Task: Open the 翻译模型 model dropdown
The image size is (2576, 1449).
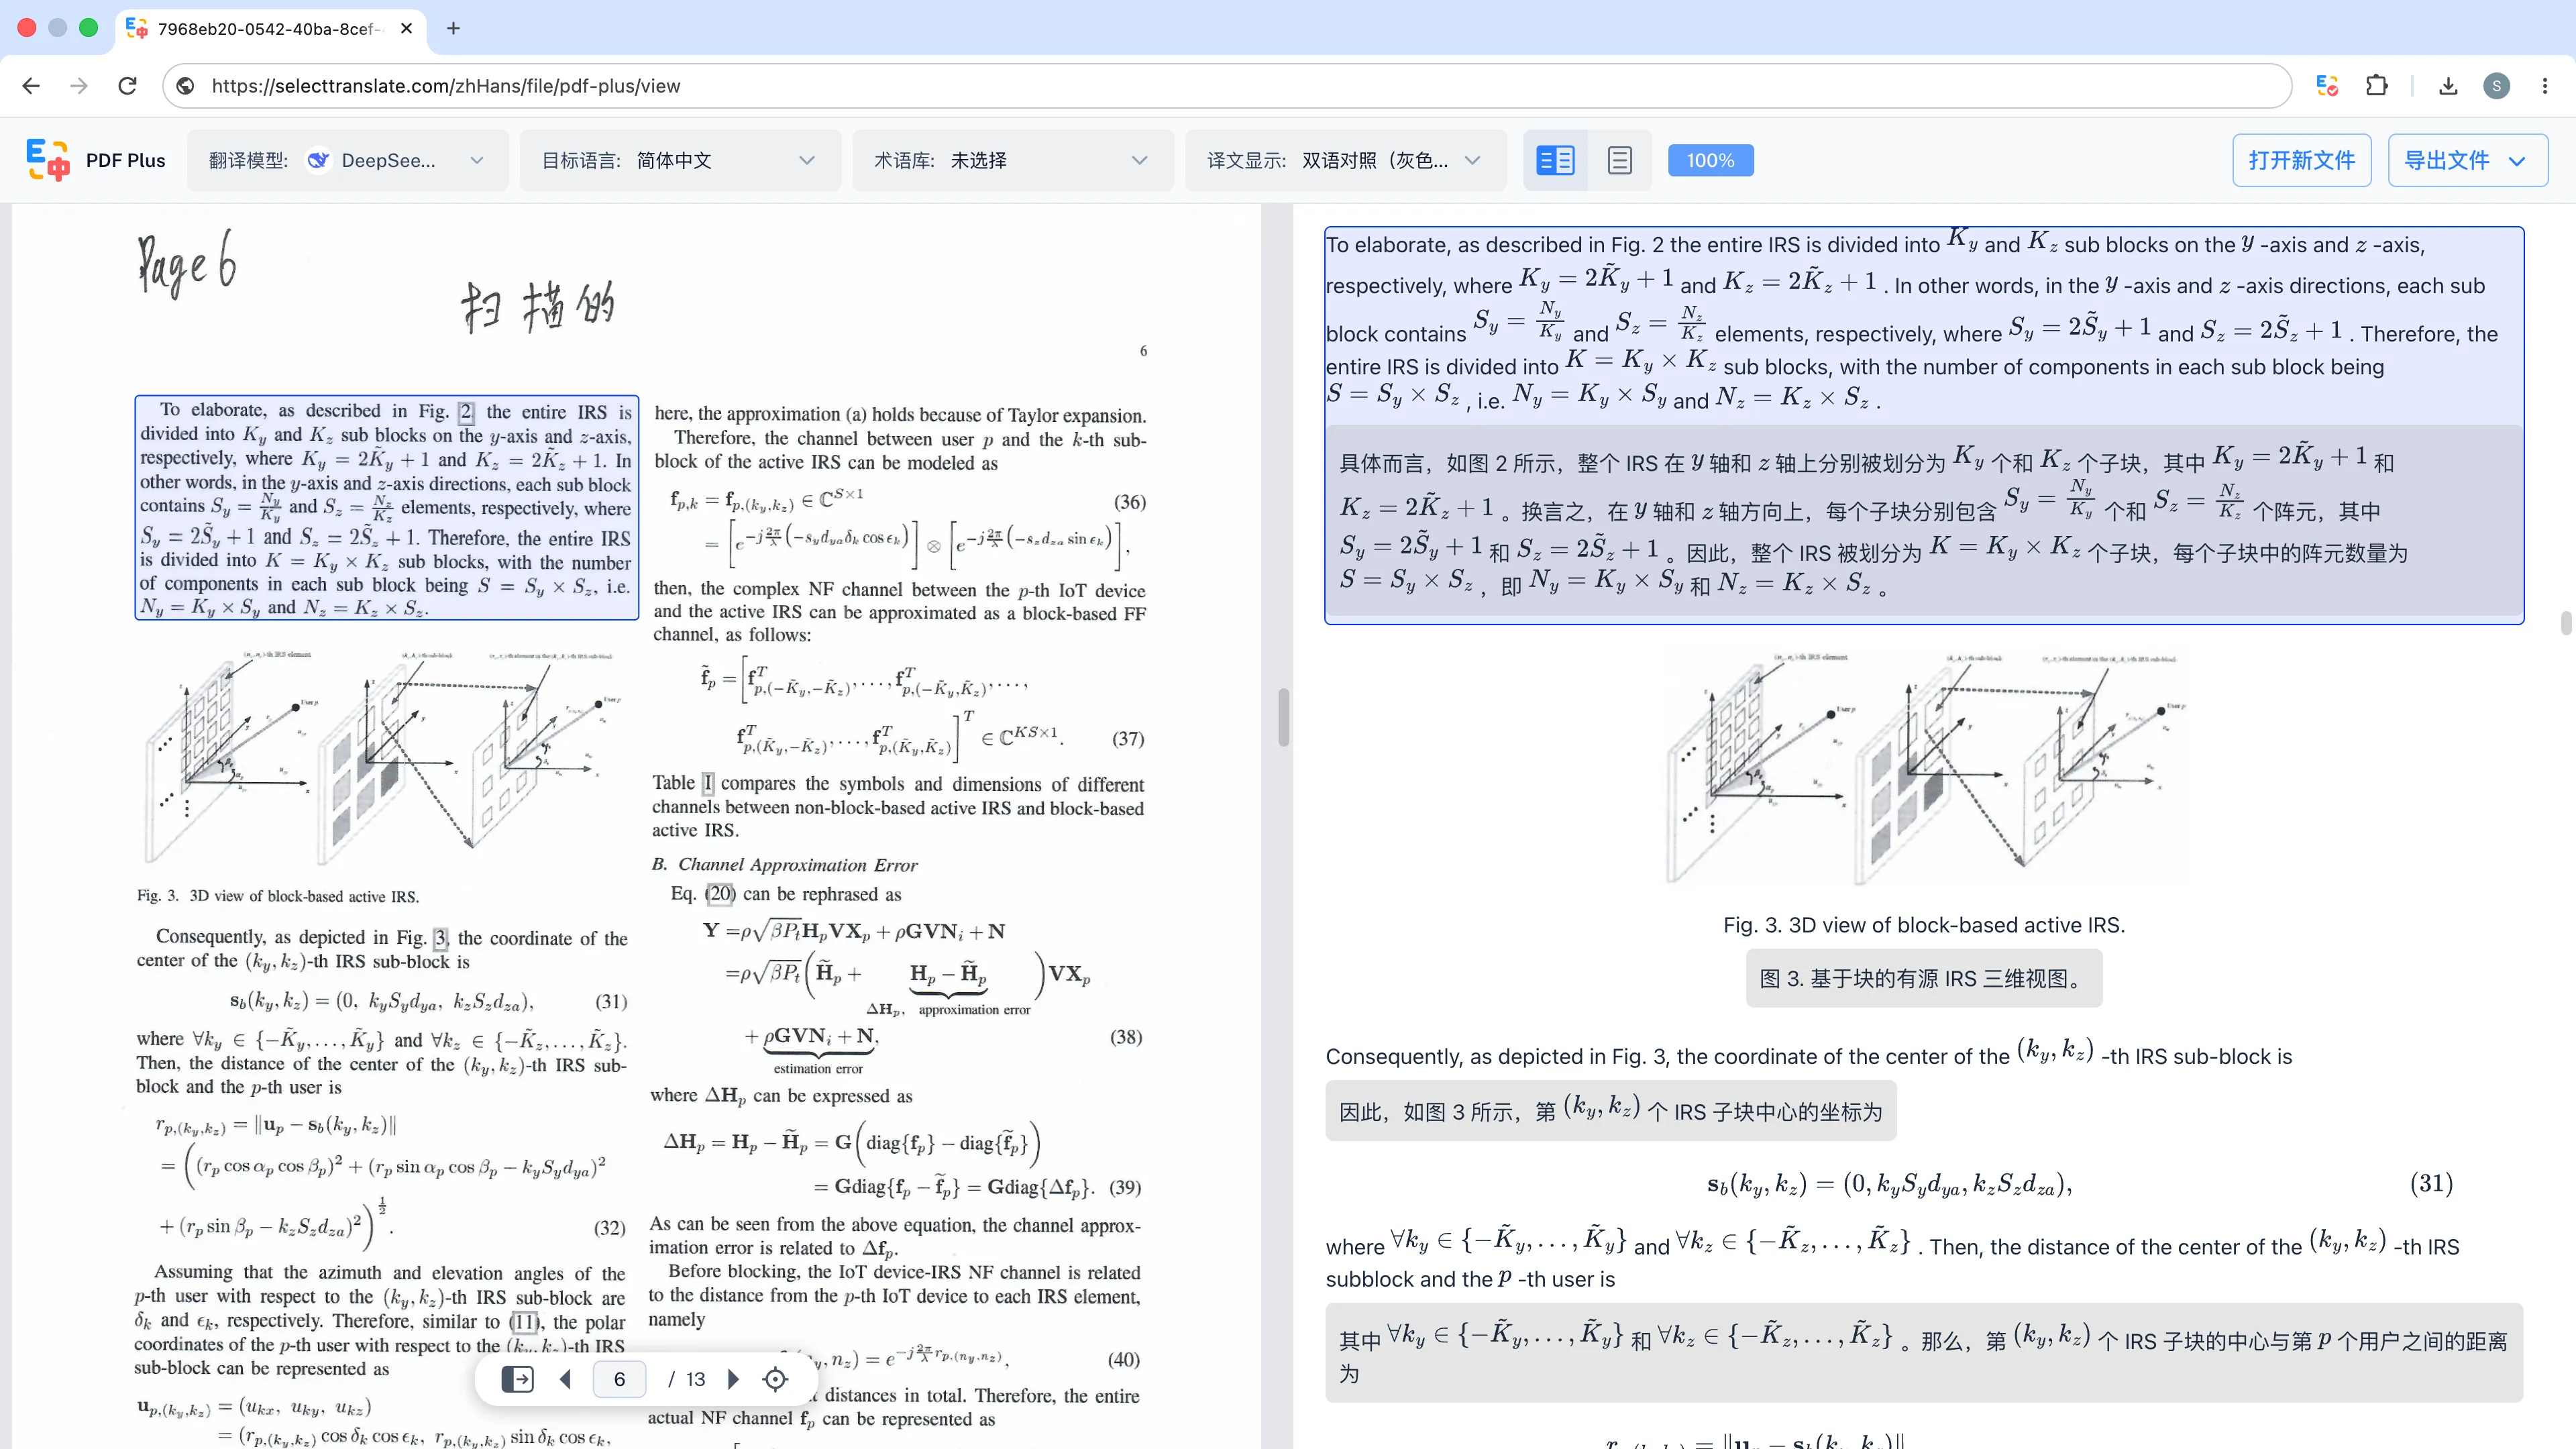Action: click(347, 160)
